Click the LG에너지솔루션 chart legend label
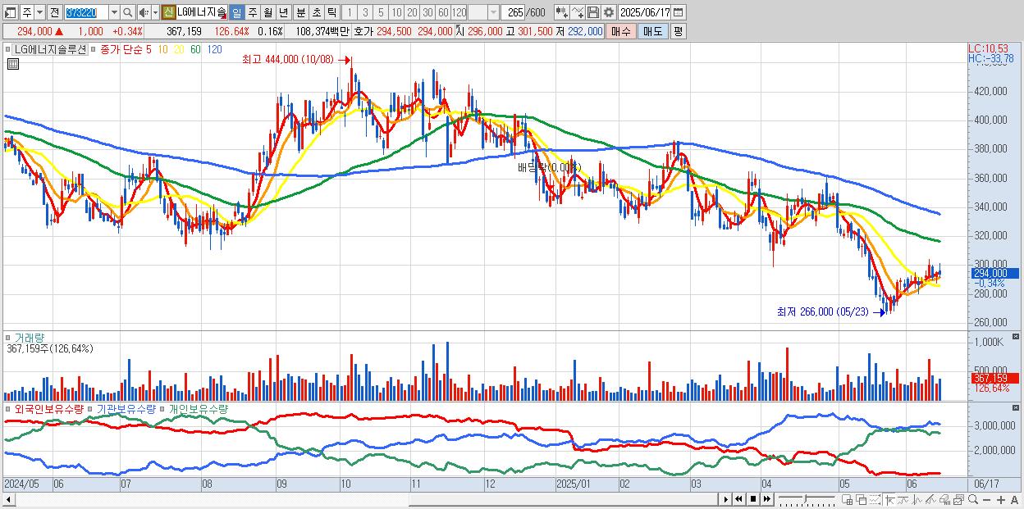Image resolution: width=1024 pixels, height=509 pixels. [50, 49]
